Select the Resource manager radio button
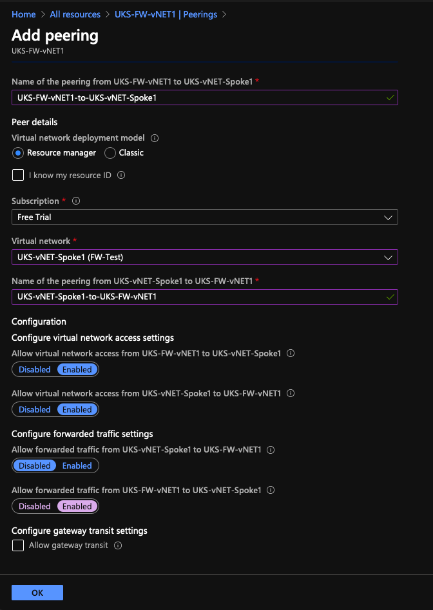The image size is (433, 610). pyautogui.click(x=18, y=153)
